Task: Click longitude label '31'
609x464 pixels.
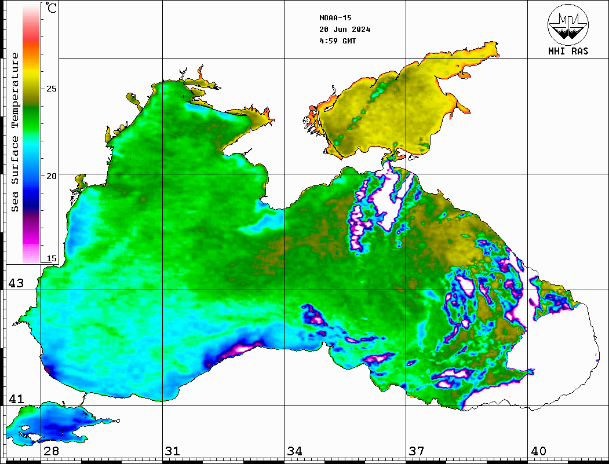Action: tap(173, 451)
